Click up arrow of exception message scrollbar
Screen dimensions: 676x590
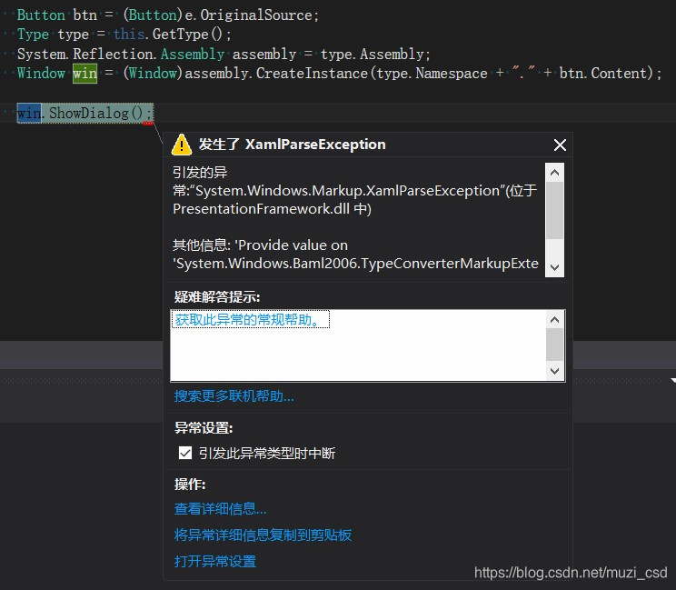(x=555, y=173)
